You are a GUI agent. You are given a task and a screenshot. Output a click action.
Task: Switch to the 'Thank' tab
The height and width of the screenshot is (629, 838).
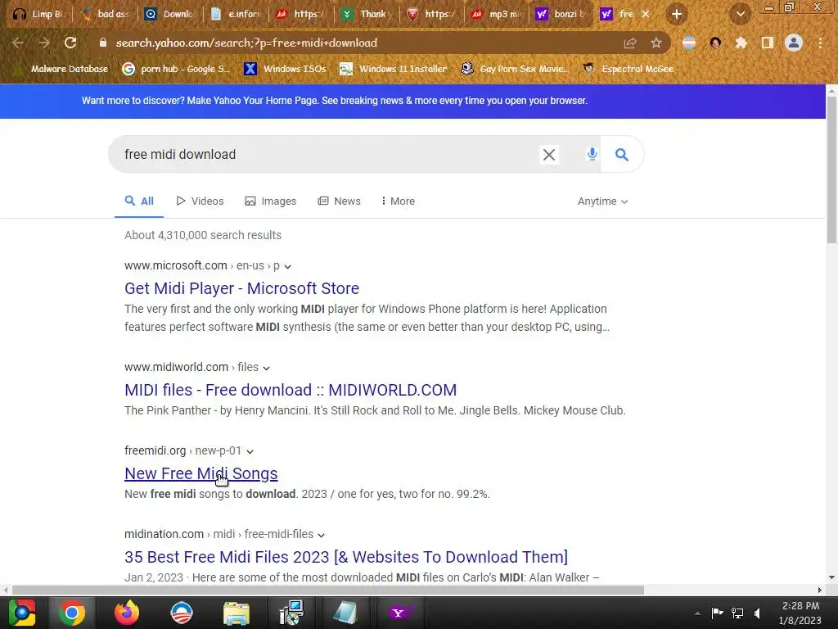(367, 15)
